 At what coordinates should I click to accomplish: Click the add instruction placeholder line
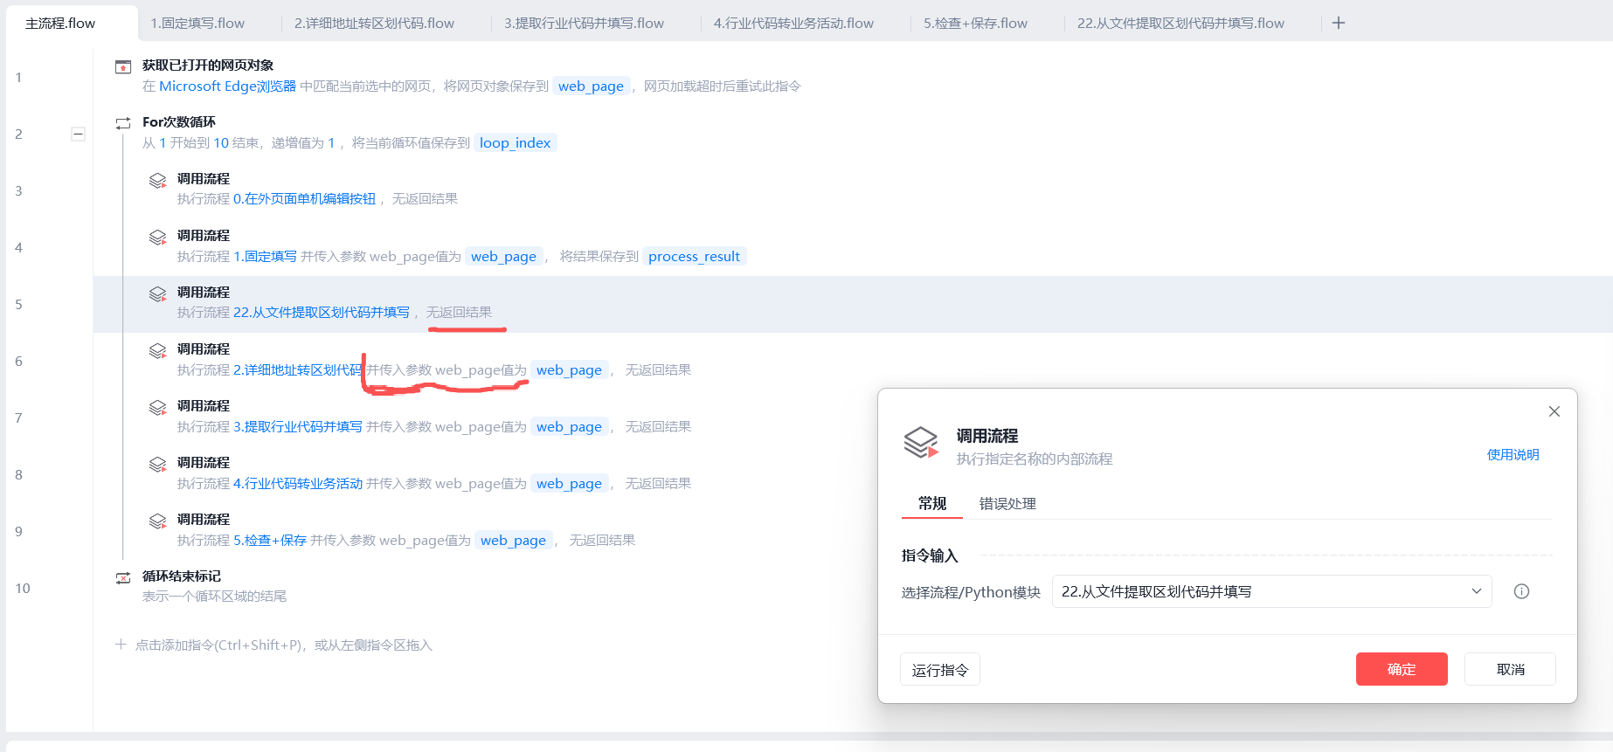pos(283,645)
